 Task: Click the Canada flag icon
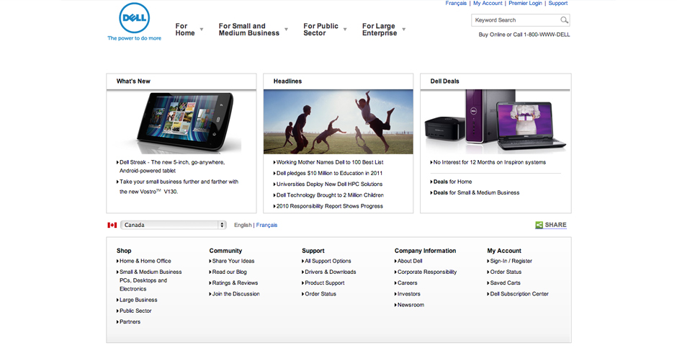click(x=112, y=225)
